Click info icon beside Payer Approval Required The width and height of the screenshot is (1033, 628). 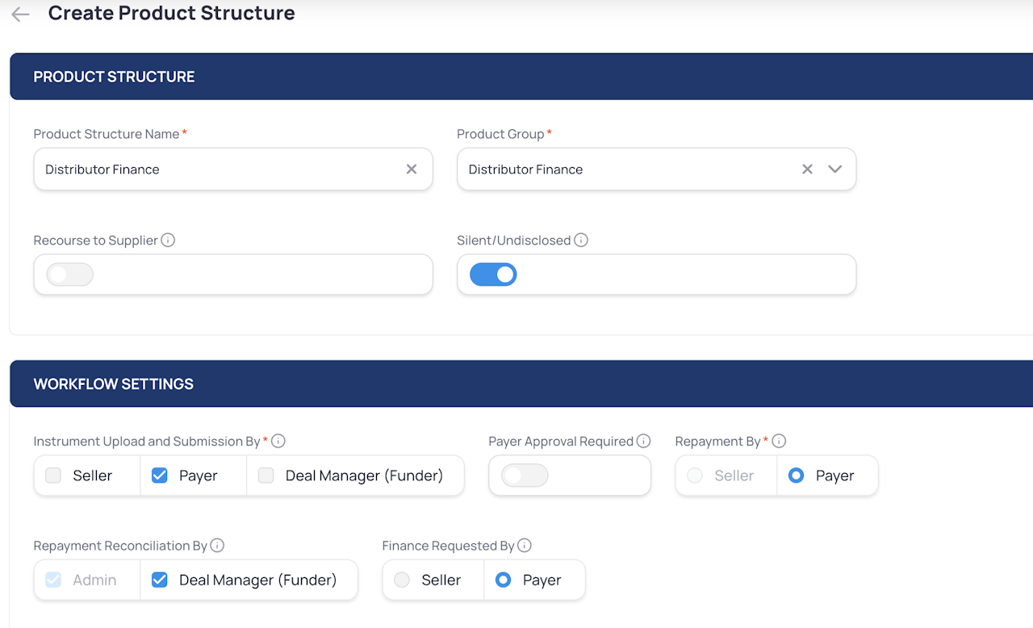643,442
